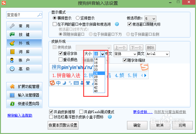
Task: Open 扩展功能管理 extension manager
Action: 24,86
